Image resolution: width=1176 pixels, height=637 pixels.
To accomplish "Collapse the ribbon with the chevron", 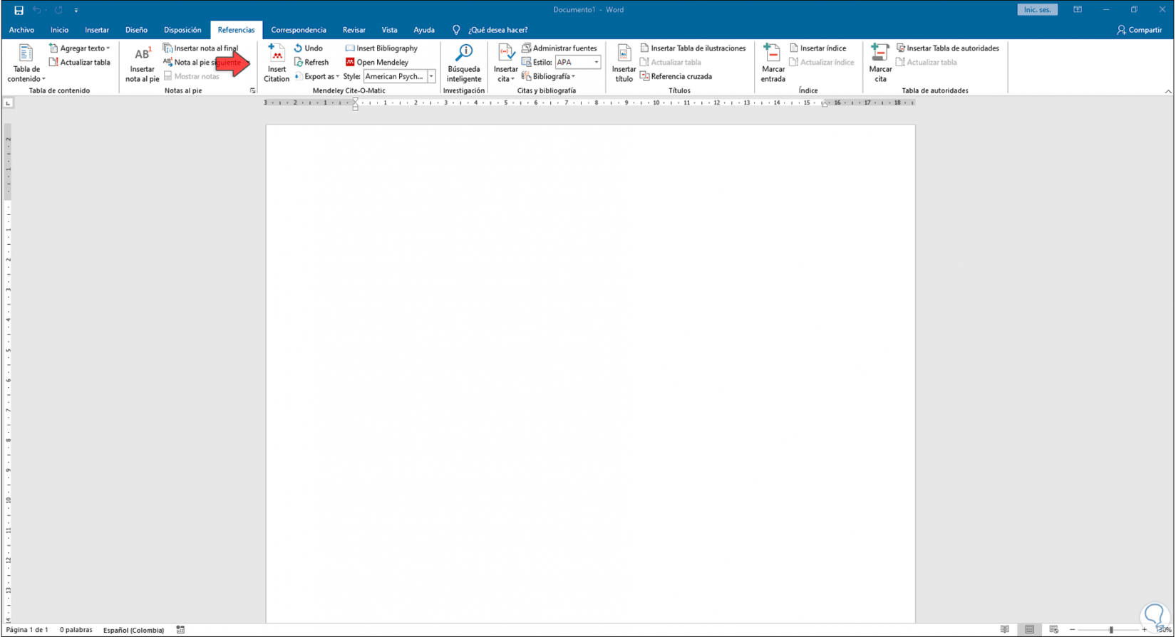I will [1167, 91].
